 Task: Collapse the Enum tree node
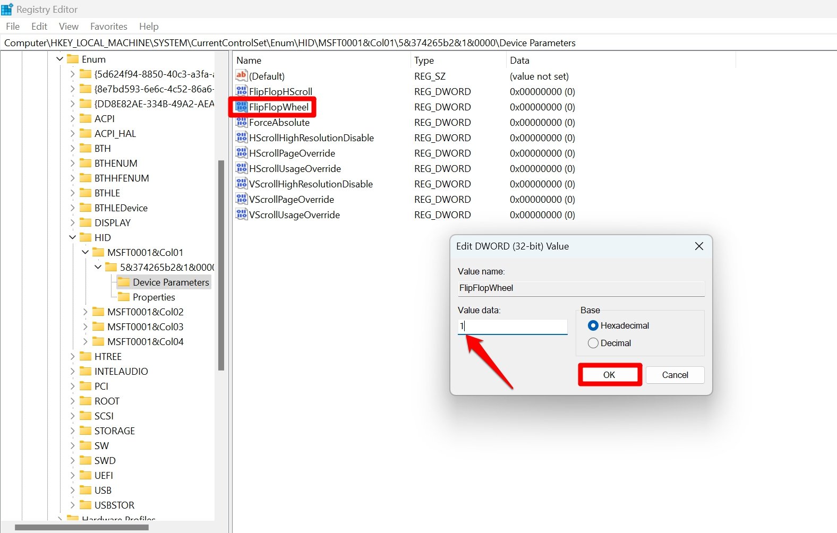pyautogui.click(x=59, y=59)
